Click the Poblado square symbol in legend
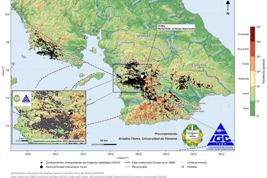Viewport: 267px width, 178px height. point(183,167)
